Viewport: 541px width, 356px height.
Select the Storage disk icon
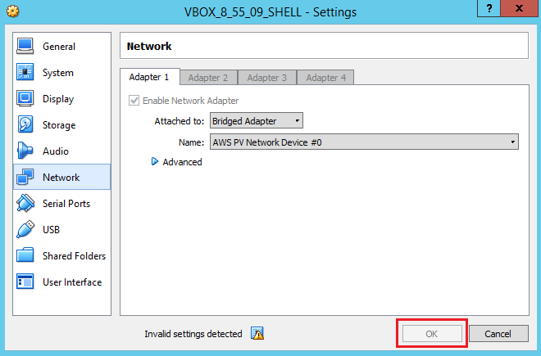click(25, 125)
